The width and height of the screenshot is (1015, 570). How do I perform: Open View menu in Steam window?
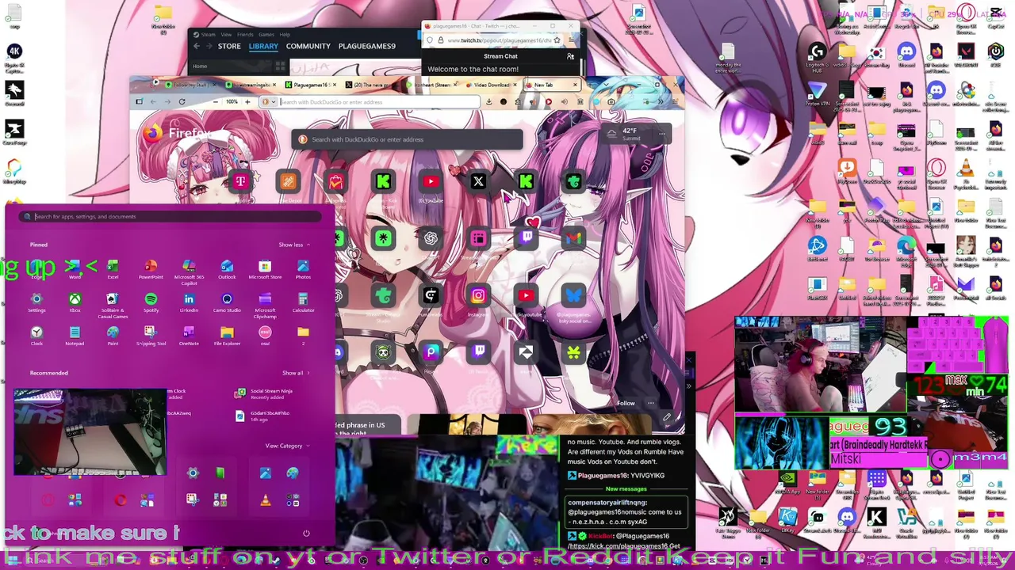[x=226, y=34]
